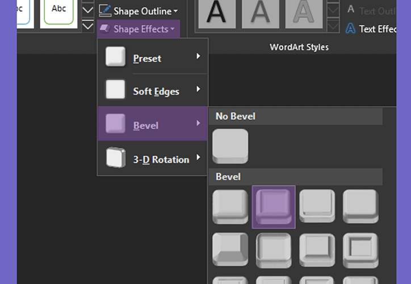Click the No Bevel section header

[295, 116]
